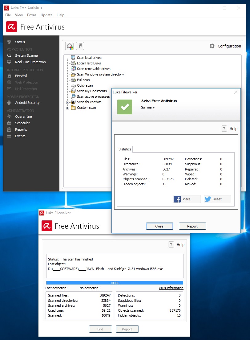
Task: Select Full scan drive icon
Action: (73, 80)
